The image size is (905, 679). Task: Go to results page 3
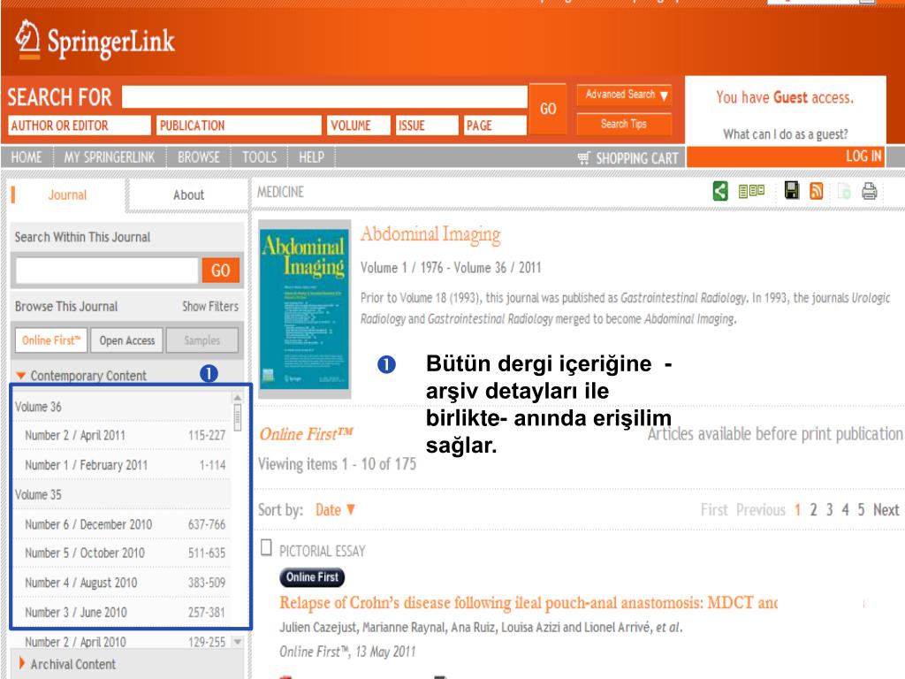tap(829, 510)
